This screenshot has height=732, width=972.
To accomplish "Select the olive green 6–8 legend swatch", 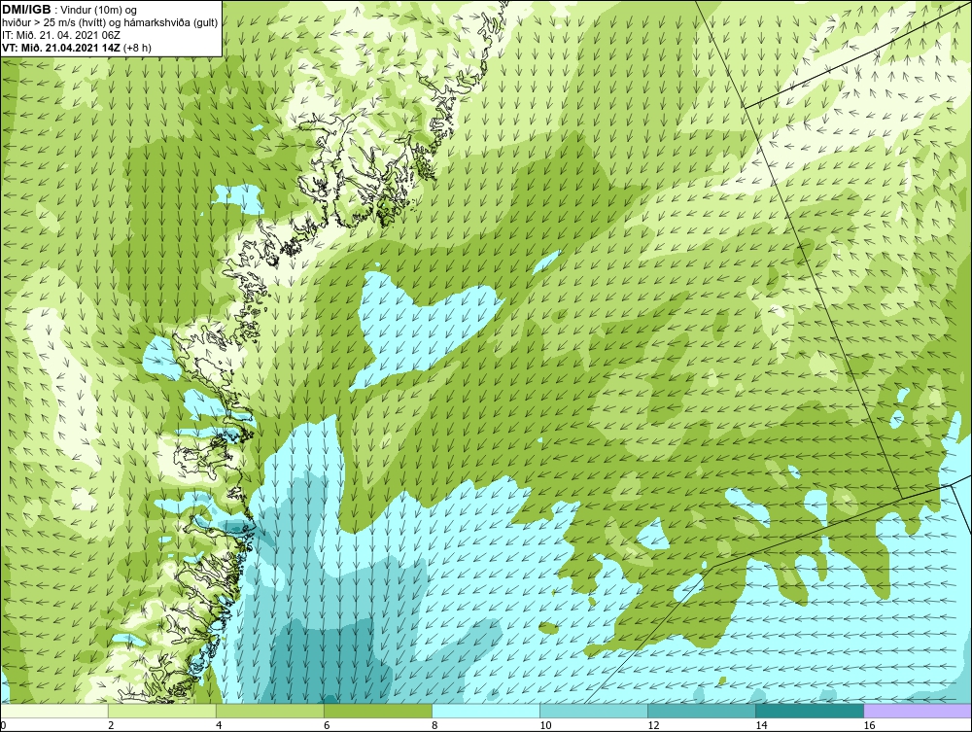I will [377, 711].
